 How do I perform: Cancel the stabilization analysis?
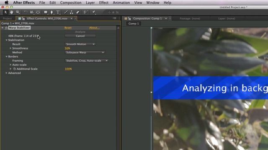[80, 36]
